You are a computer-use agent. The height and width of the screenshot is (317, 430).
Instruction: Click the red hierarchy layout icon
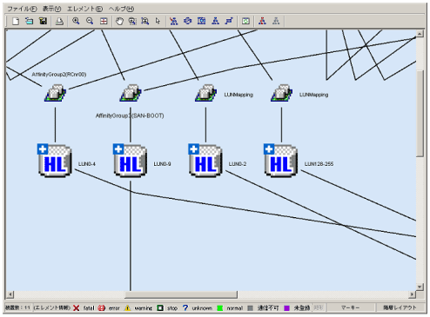262,21
